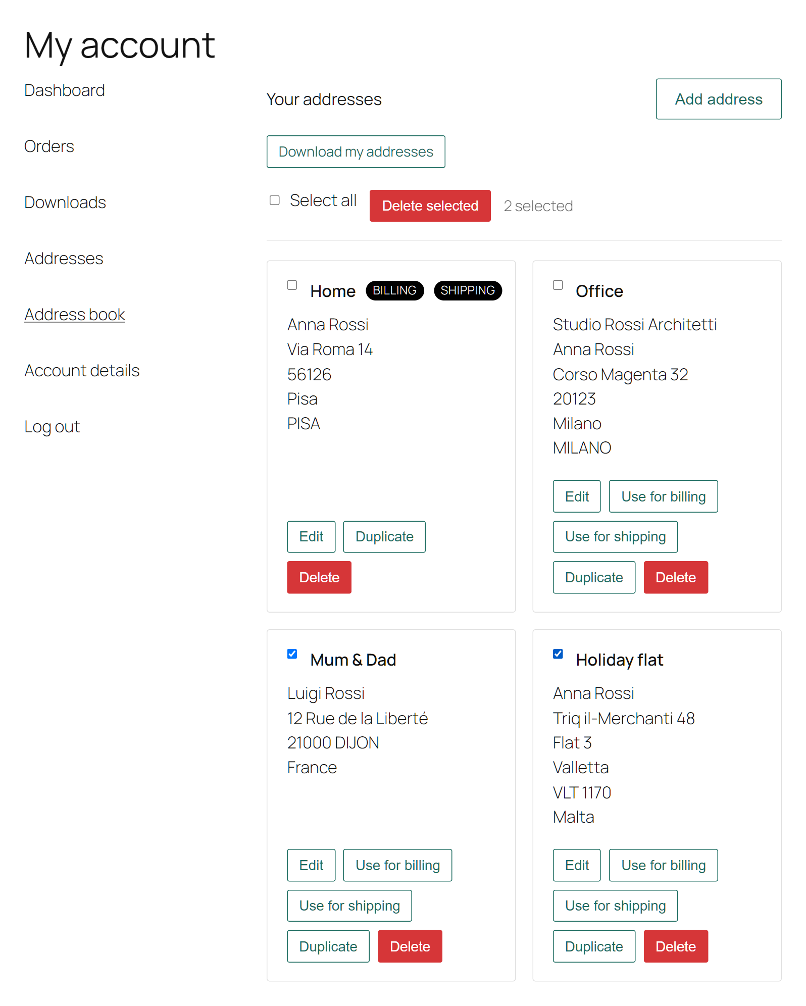Click '56126' postcode in Home card

[x=309, y=375]
